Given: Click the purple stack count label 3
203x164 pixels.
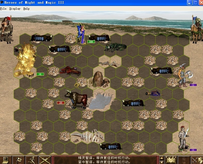Looking at the screenshot, I should click(x=193, y=150).
